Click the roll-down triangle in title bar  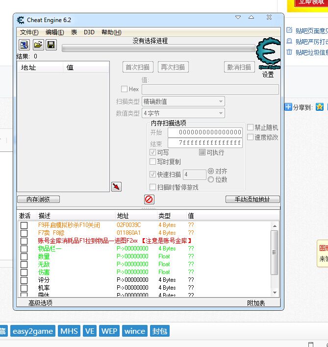[238, 17]
